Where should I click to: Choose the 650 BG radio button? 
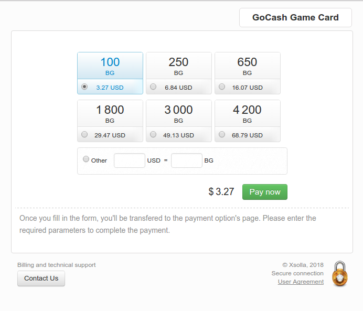[222, 87]
